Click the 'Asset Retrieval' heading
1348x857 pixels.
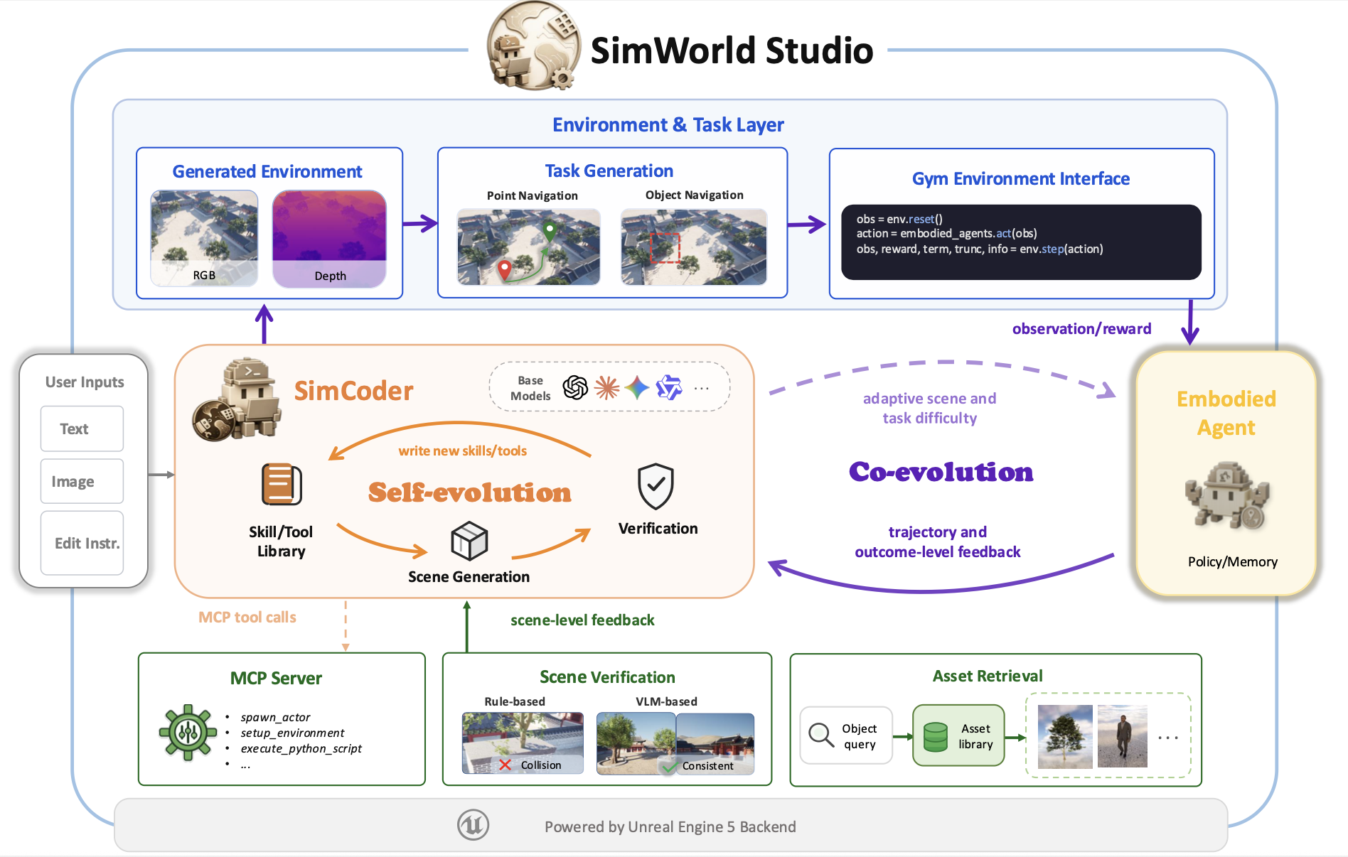(x=988, y=676)
